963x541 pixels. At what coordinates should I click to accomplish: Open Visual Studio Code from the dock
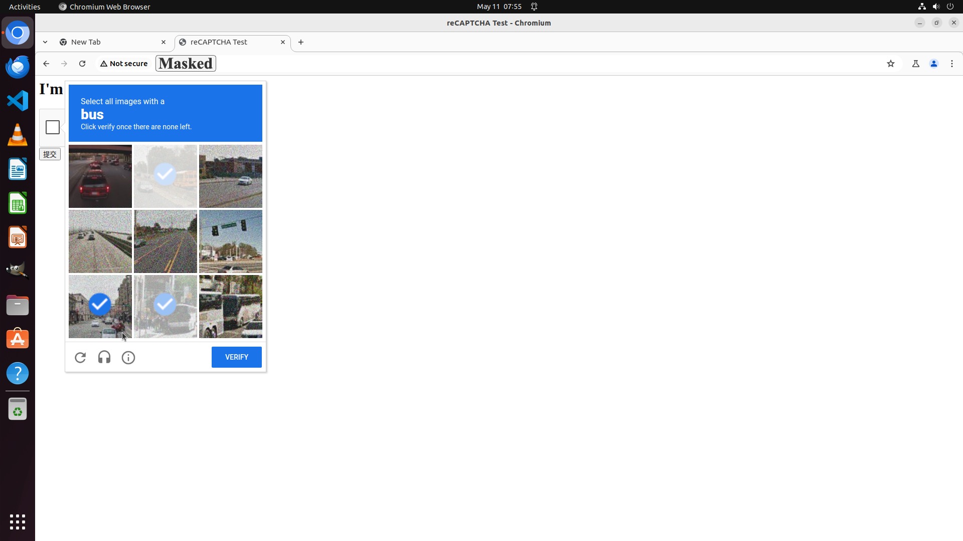18,101
